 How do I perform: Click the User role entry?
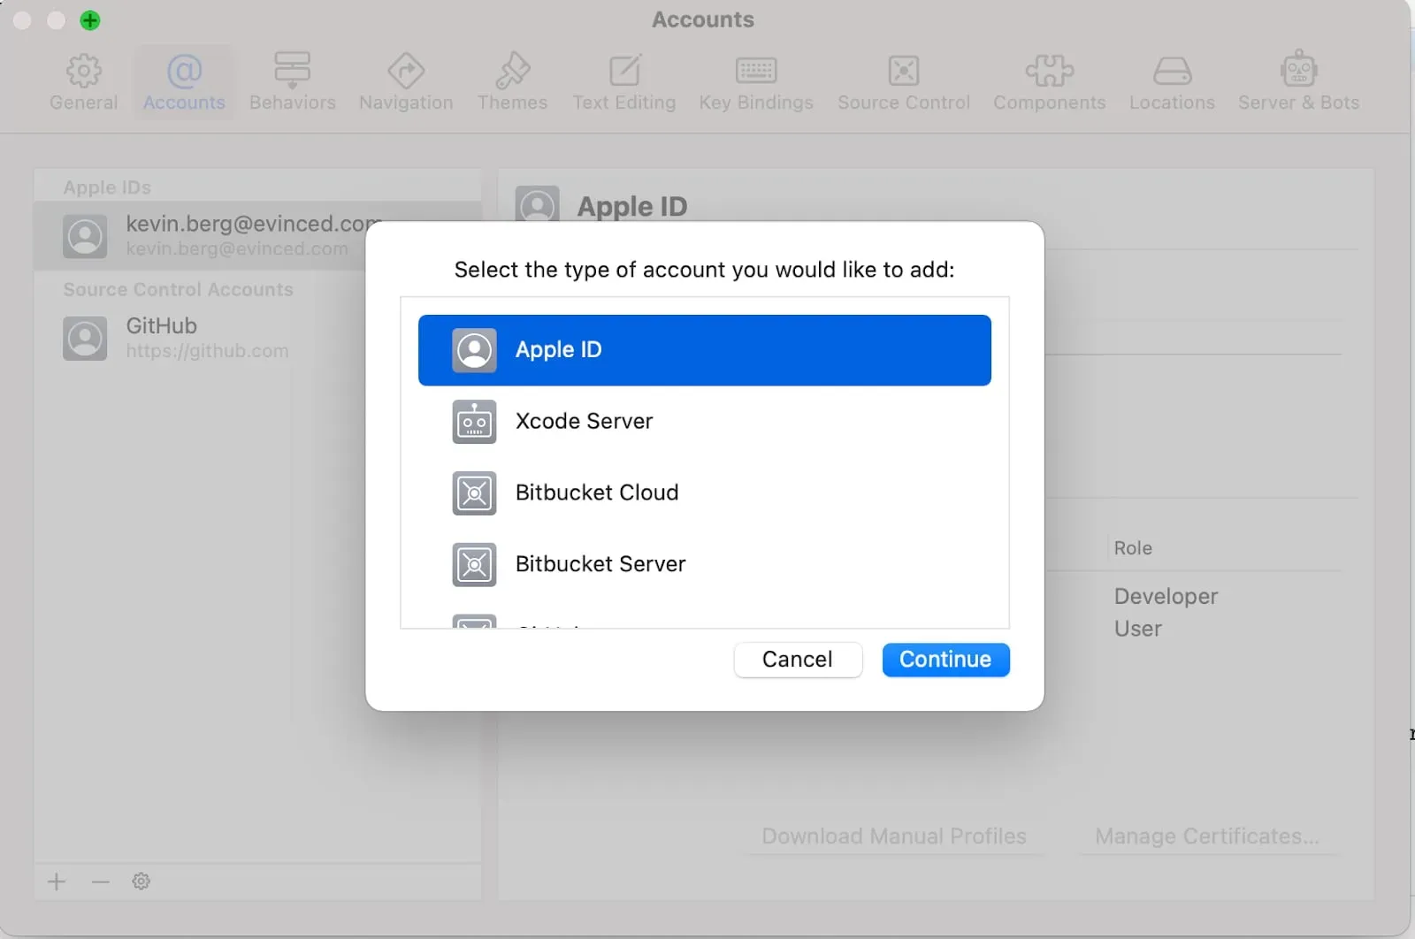point(1137,629)
